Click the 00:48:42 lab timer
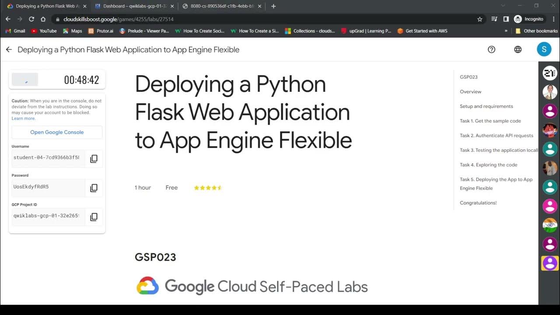The width and height of the screenshot is (560, 315). 81,80
